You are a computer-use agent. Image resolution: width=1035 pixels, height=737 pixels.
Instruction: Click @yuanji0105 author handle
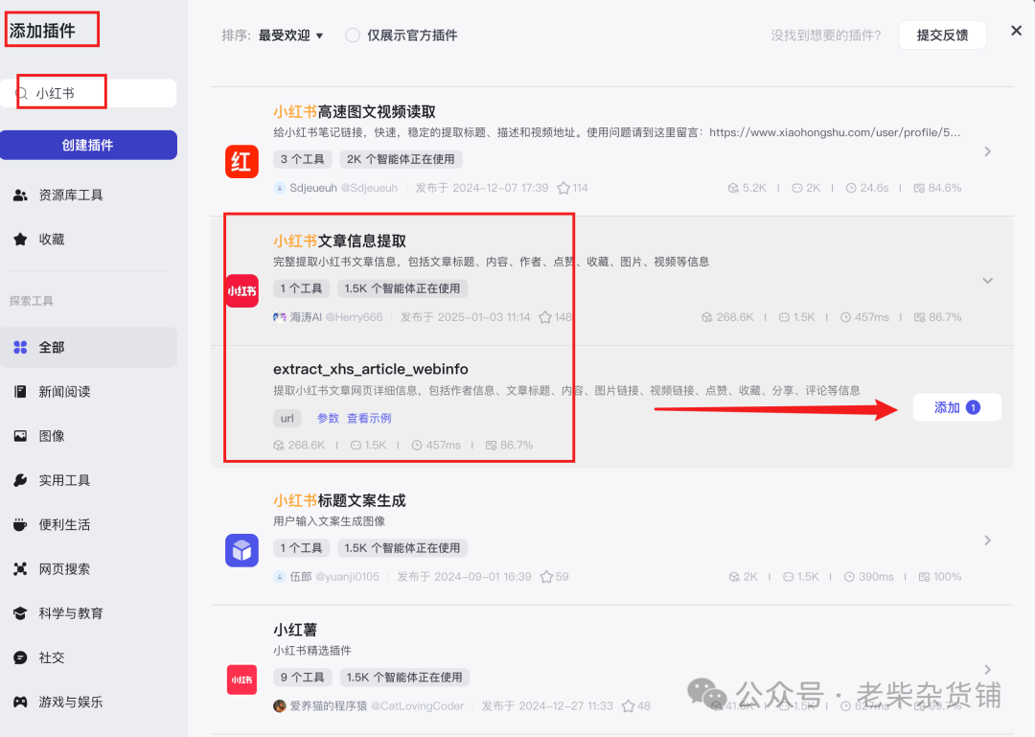(x=347, y=577)
